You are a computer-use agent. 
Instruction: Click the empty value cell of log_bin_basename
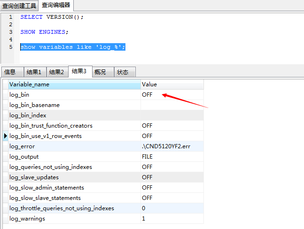[172, 105]
